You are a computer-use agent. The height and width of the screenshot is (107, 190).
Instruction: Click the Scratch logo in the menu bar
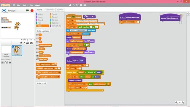6,5
